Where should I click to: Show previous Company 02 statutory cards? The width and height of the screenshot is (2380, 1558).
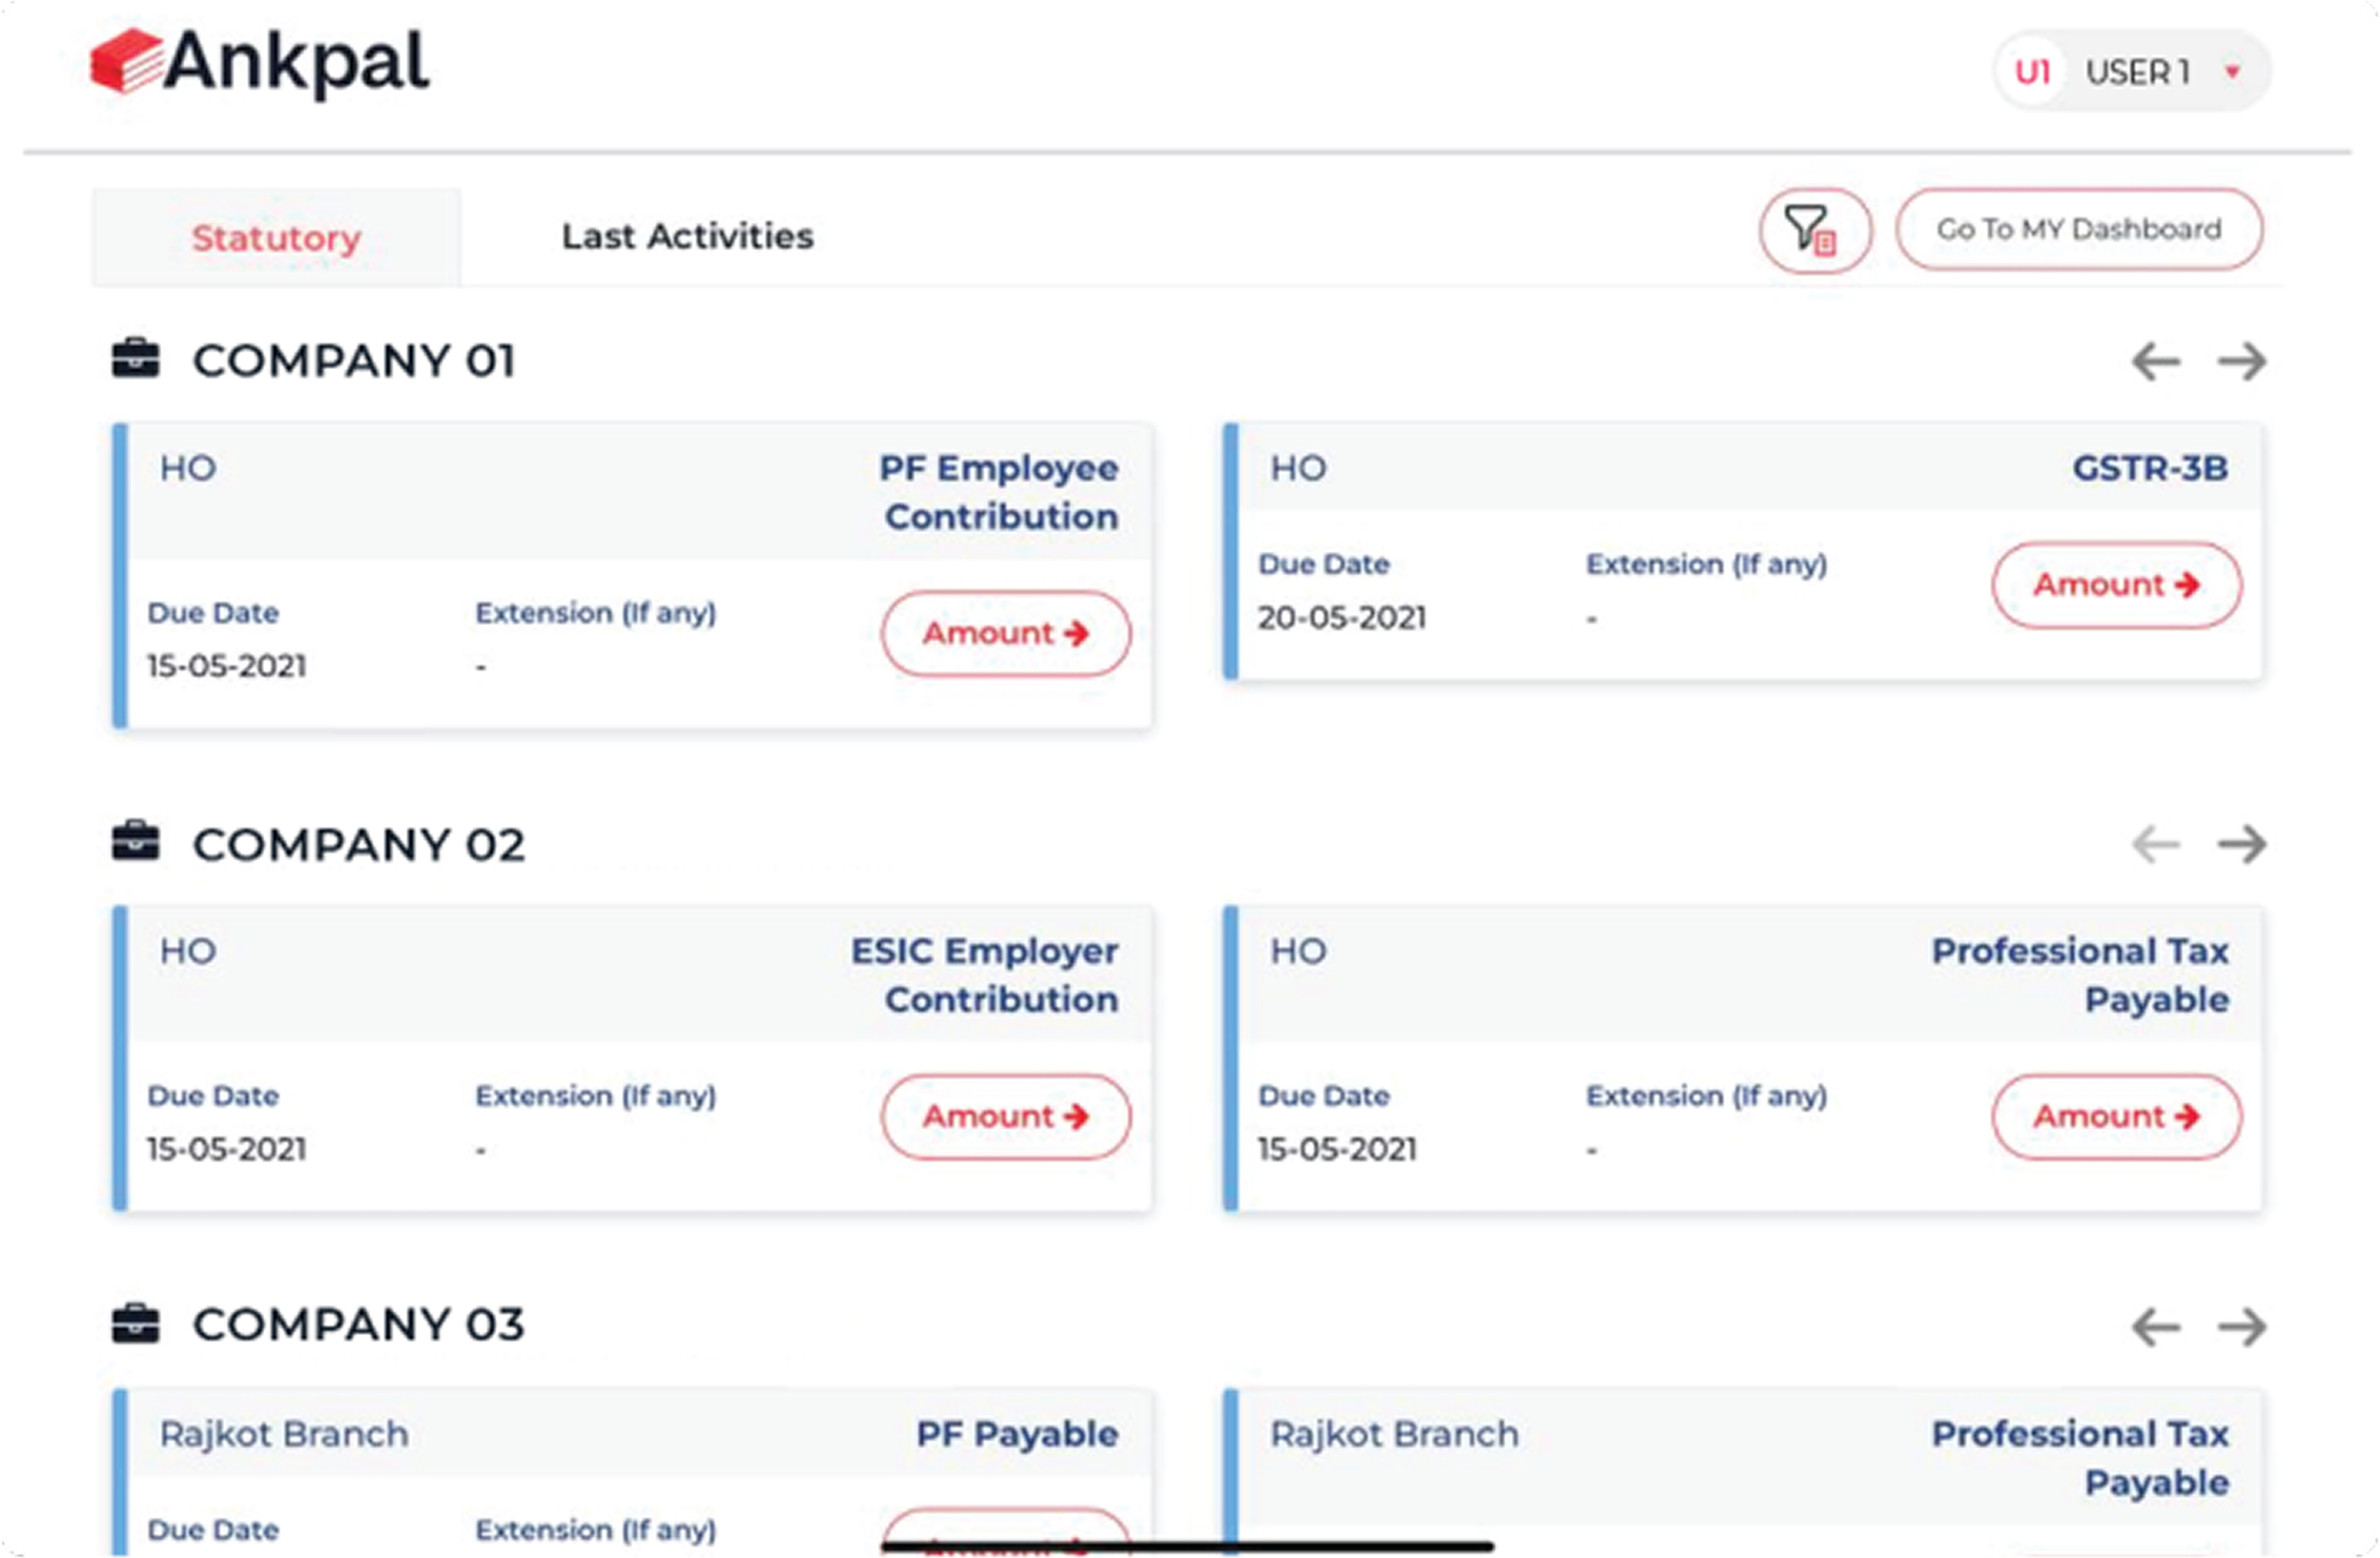[2155, 844]
